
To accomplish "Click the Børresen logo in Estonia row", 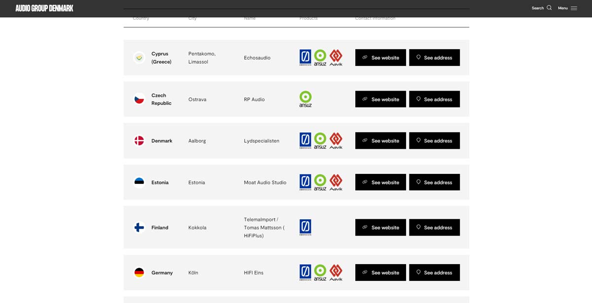I will [305, 182].
